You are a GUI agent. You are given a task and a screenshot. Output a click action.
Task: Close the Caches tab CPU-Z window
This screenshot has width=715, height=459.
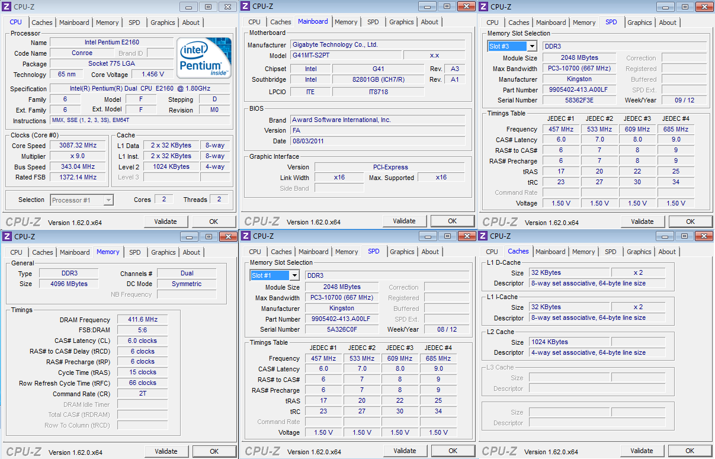click(704, 235)
